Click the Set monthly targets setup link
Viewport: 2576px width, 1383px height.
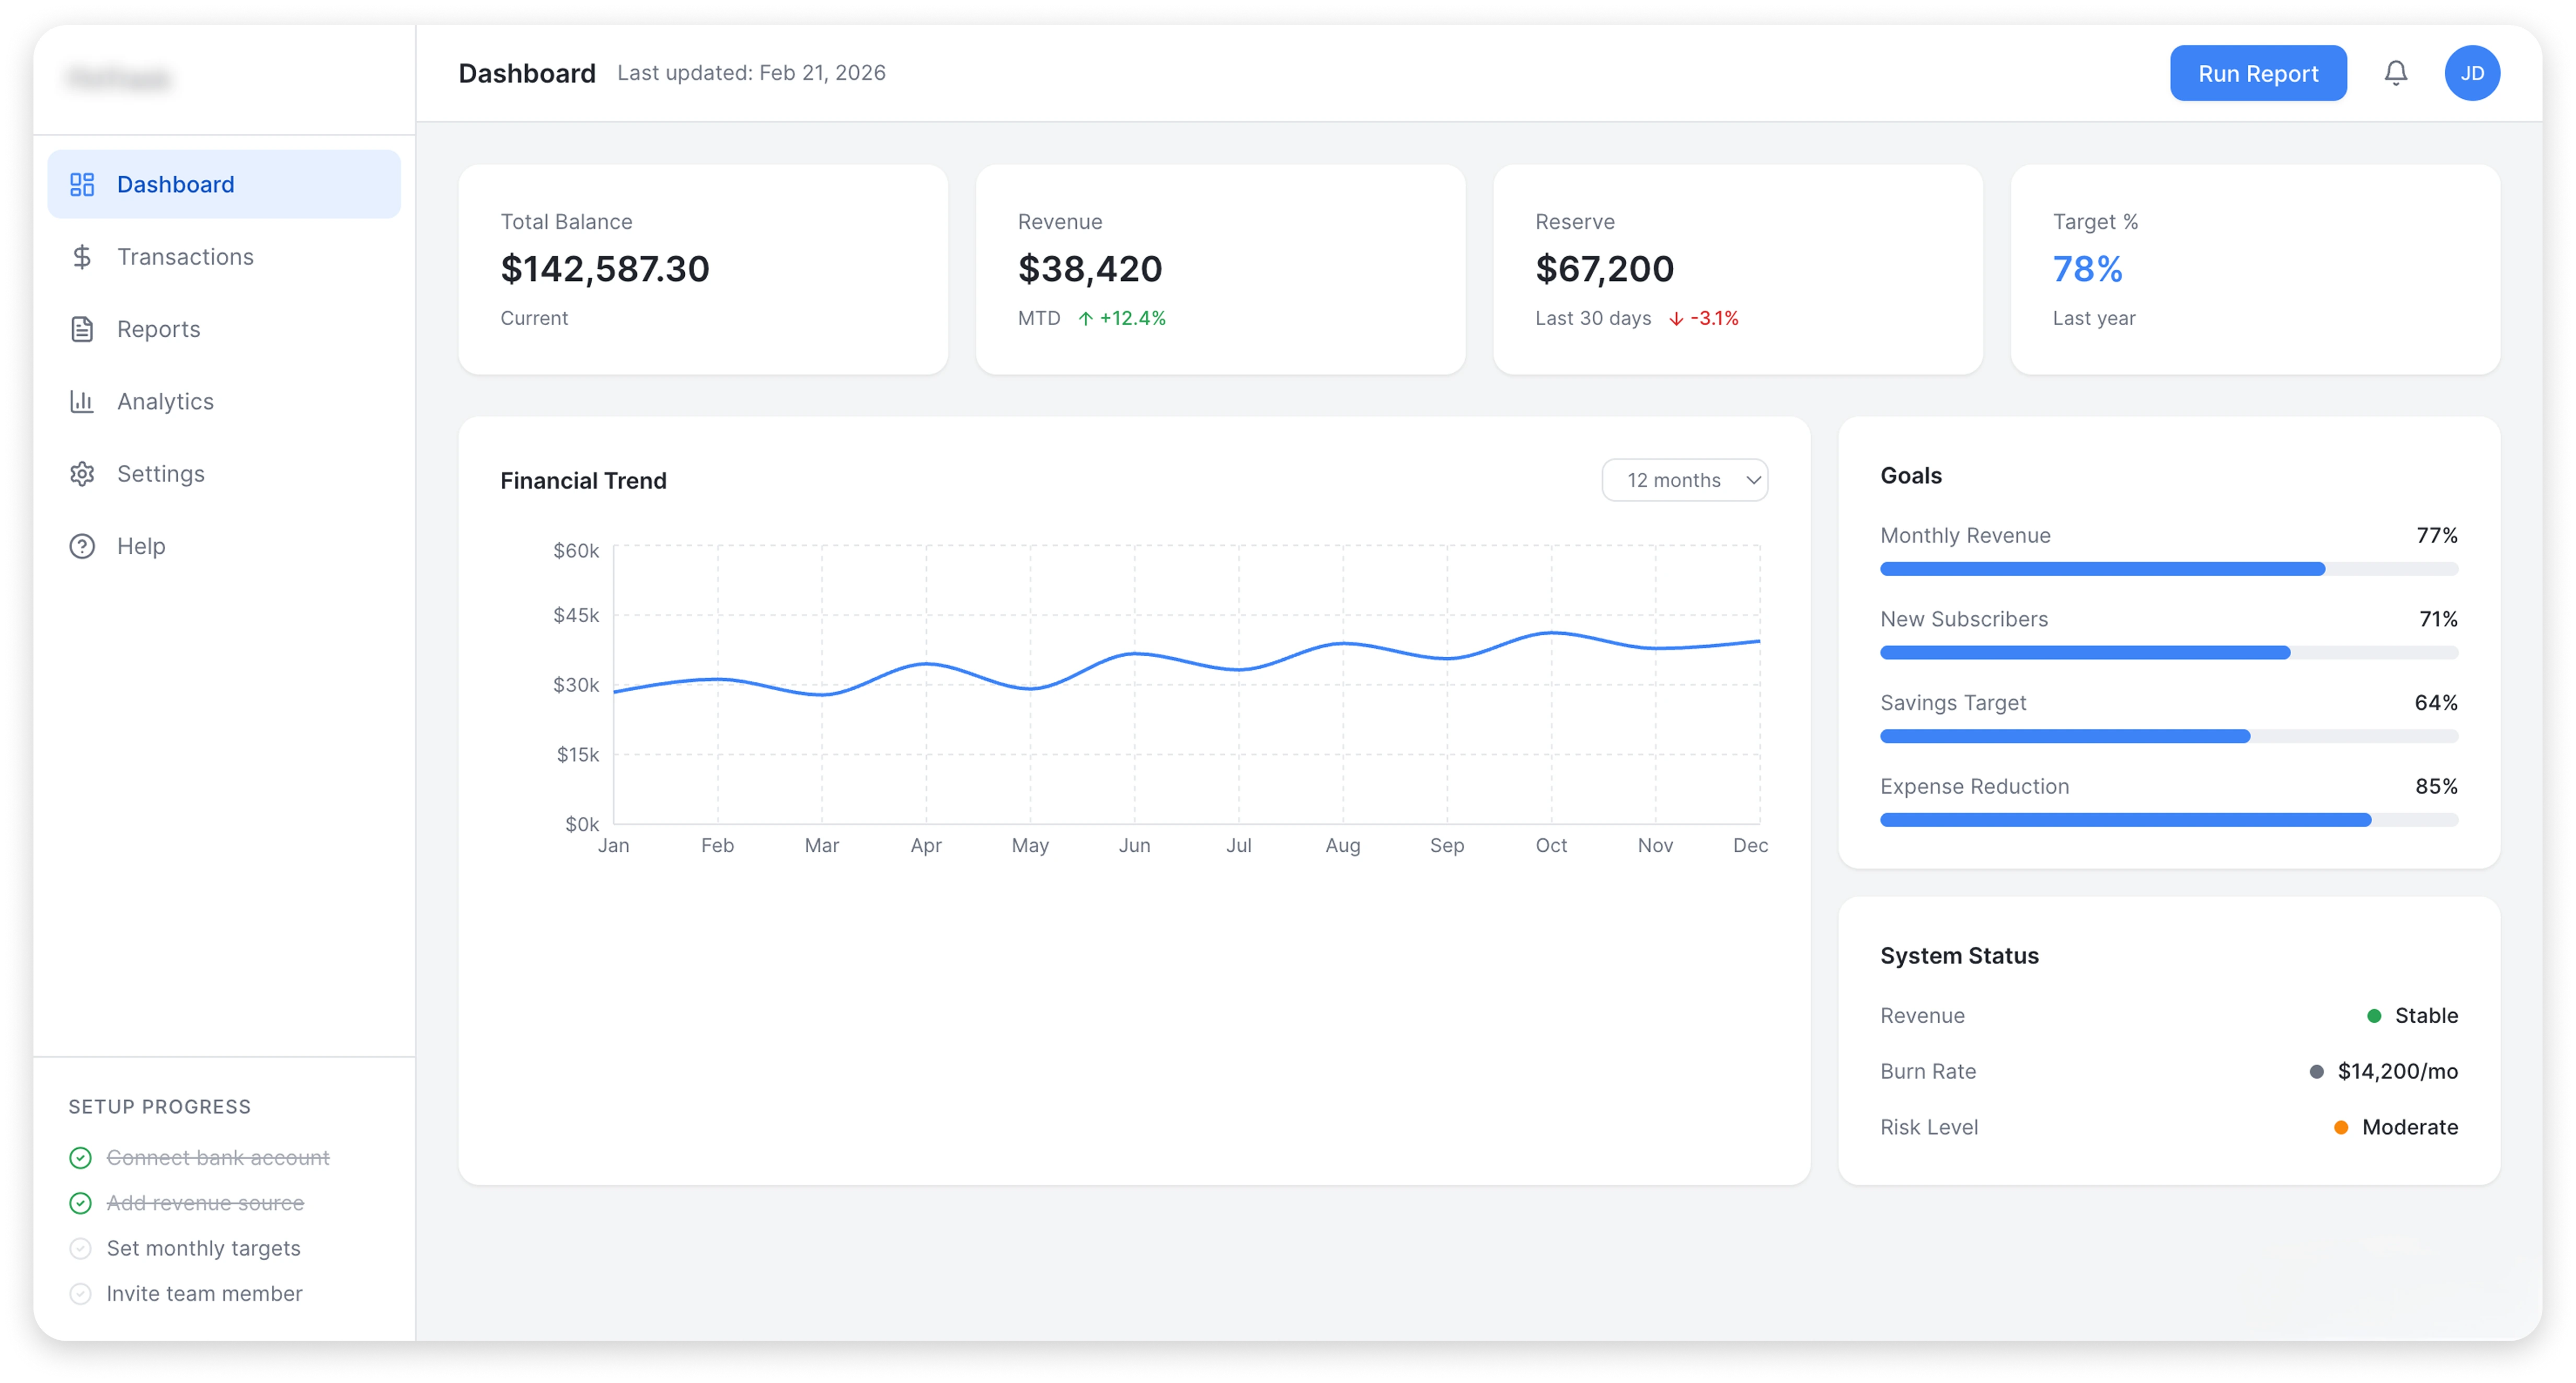click(203, 1248)
